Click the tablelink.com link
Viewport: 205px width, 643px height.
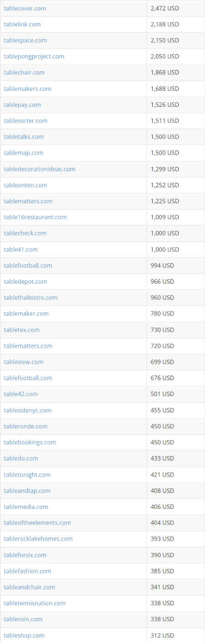[x=22, y=24]
